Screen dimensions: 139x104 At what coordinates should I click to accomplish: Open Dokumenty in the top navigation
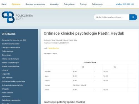click(97, 4)
